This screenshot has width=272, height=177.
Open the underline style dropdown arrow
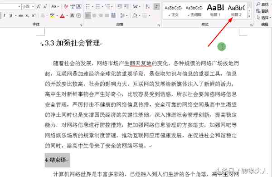coord(15,15)
